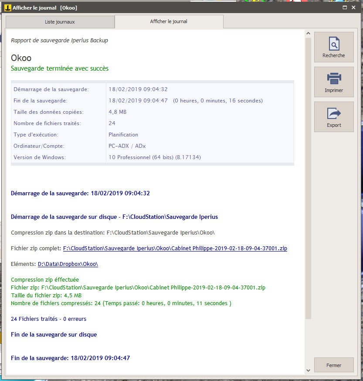Image resolution: width=363 pixels, height=381 pixels.
Task: Click the scrollbar up arrow
Action: (308, 34)
